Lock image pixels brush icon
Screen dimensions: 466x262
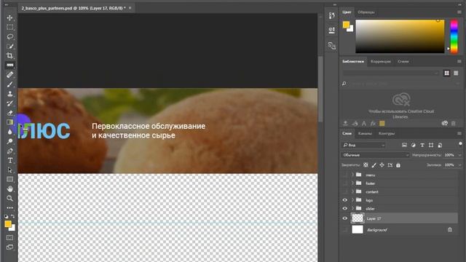pos(374,165)
